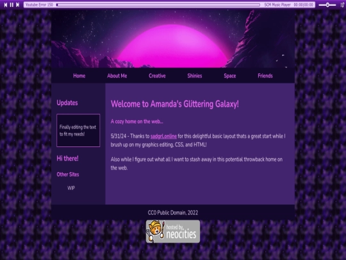Screen dimensions: 346x260
Task: Skip to next track in music player
Action: pos(18,5)
